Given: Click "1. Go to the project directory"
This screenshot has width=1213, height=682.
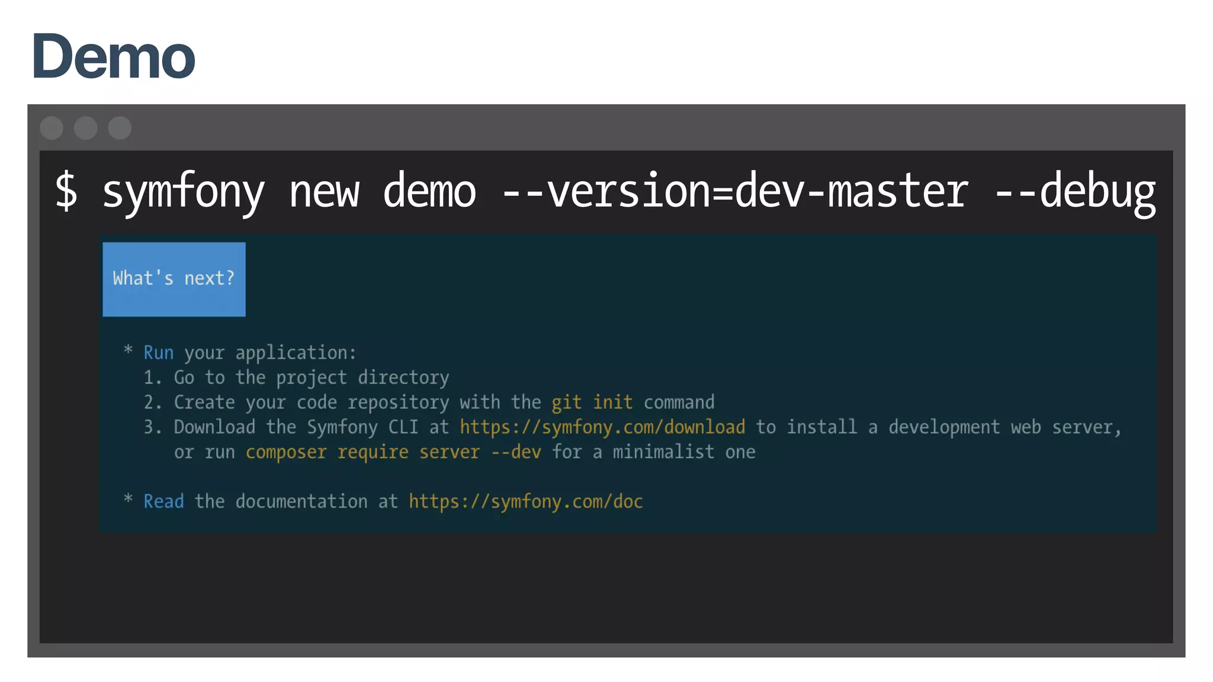Looking at the screenshot, I should [296, 378].
